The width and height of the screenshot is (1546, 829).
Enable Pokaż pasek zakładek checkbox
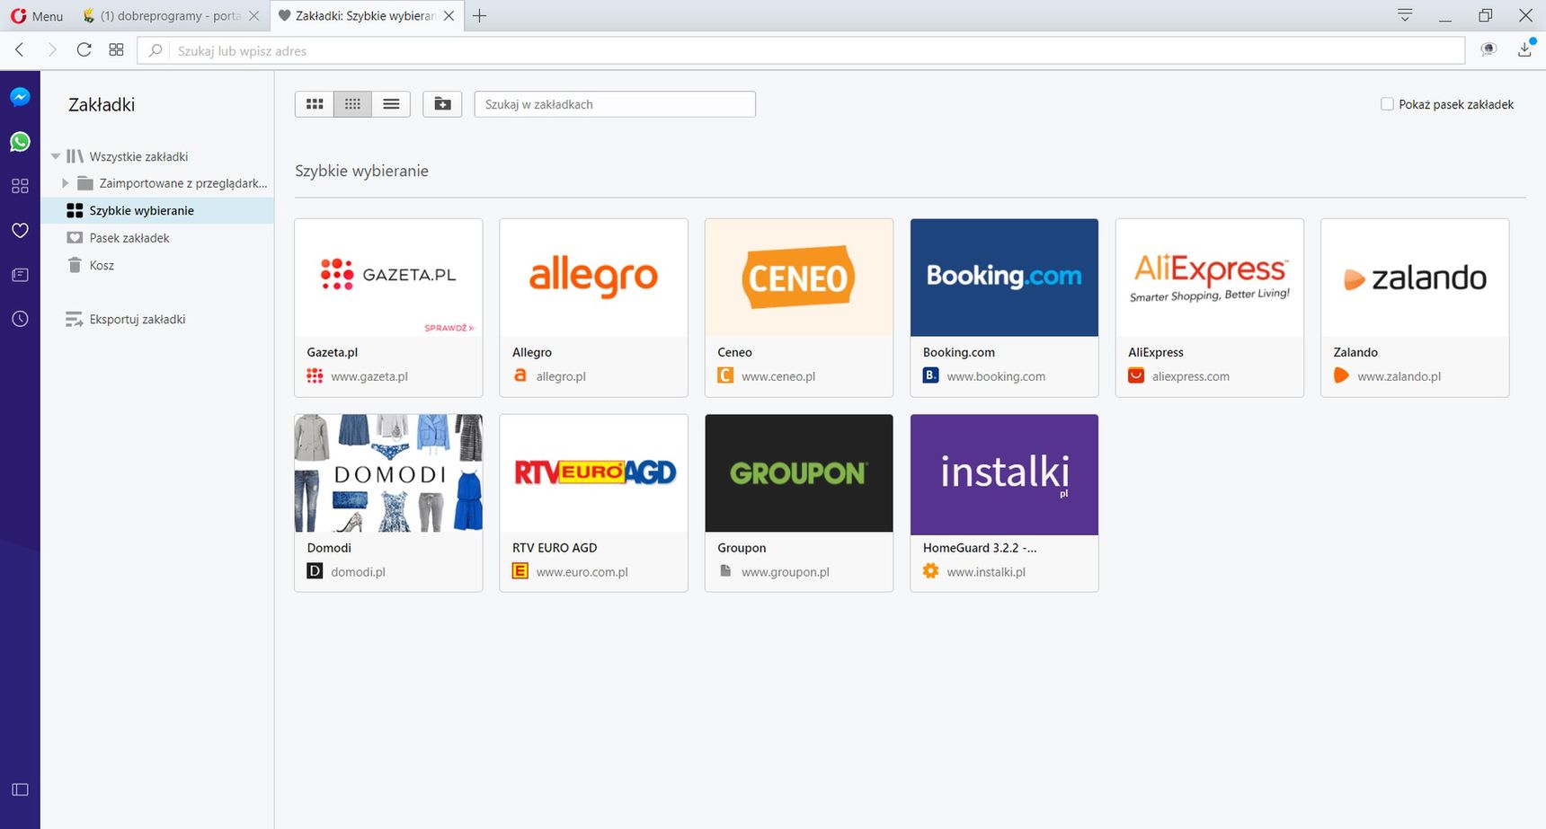click(x=1387, y=104)
